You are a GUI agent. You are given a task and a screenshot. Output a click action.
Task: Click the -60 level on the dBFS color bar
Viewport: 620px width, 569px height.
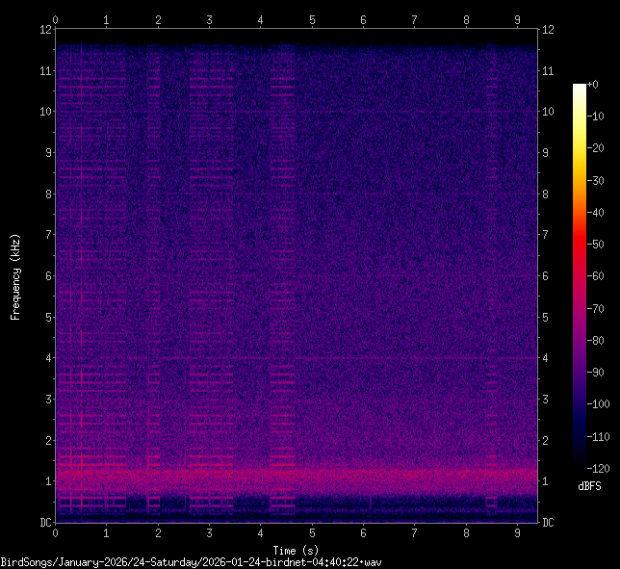coord(579,277)
